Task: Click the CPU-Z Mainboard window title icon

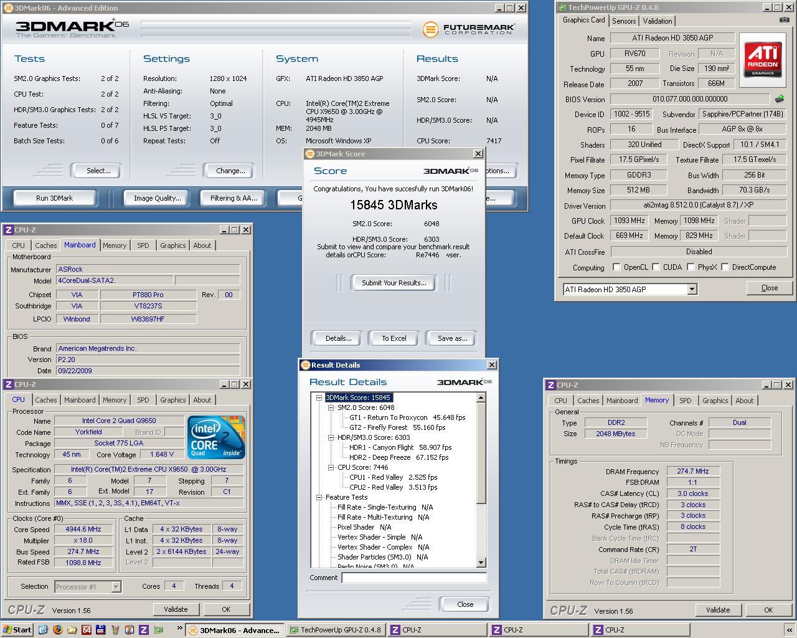Action: click(9, 230)
